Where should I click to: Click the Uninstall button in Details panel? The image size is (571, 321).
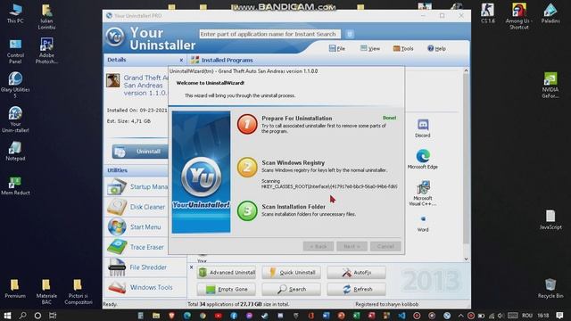(x=140, y=152)
